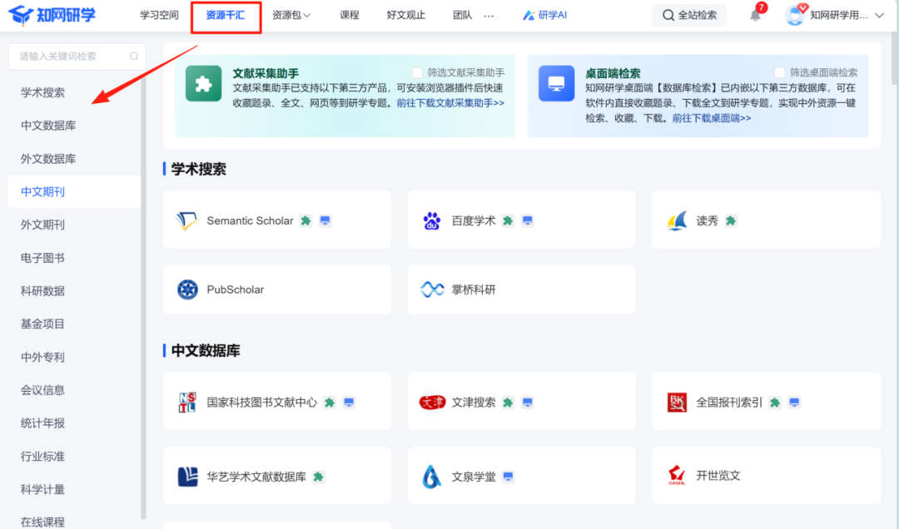The height and width of the screenshot is (529, 899).
Task: Enable 筛选文献采集助手 checkbox
Action: click(418, 73)
